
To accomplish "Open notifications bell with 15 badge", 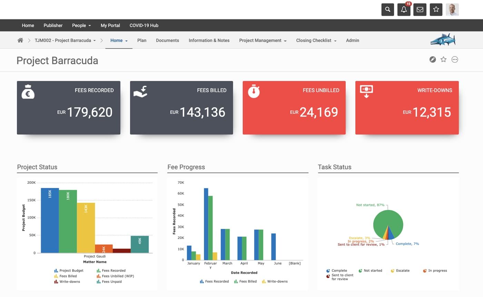I will click(404, 10).
